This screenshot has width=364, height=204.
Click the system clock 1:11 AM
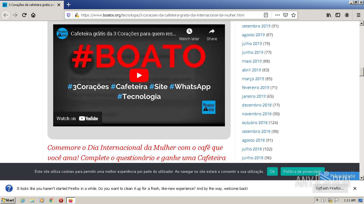(349, 200)
